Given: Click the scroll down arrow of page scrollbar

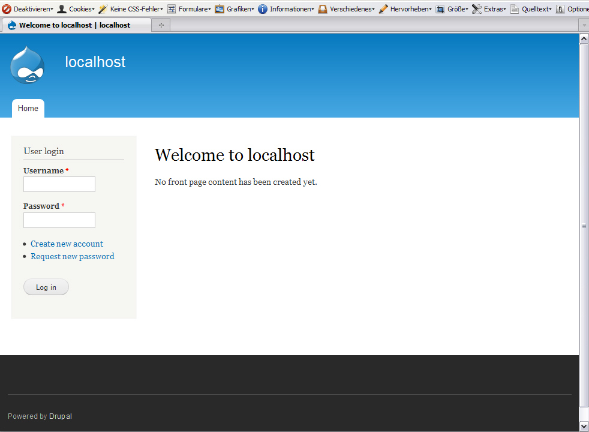Looking at the screenshot, I should (584, 425).
